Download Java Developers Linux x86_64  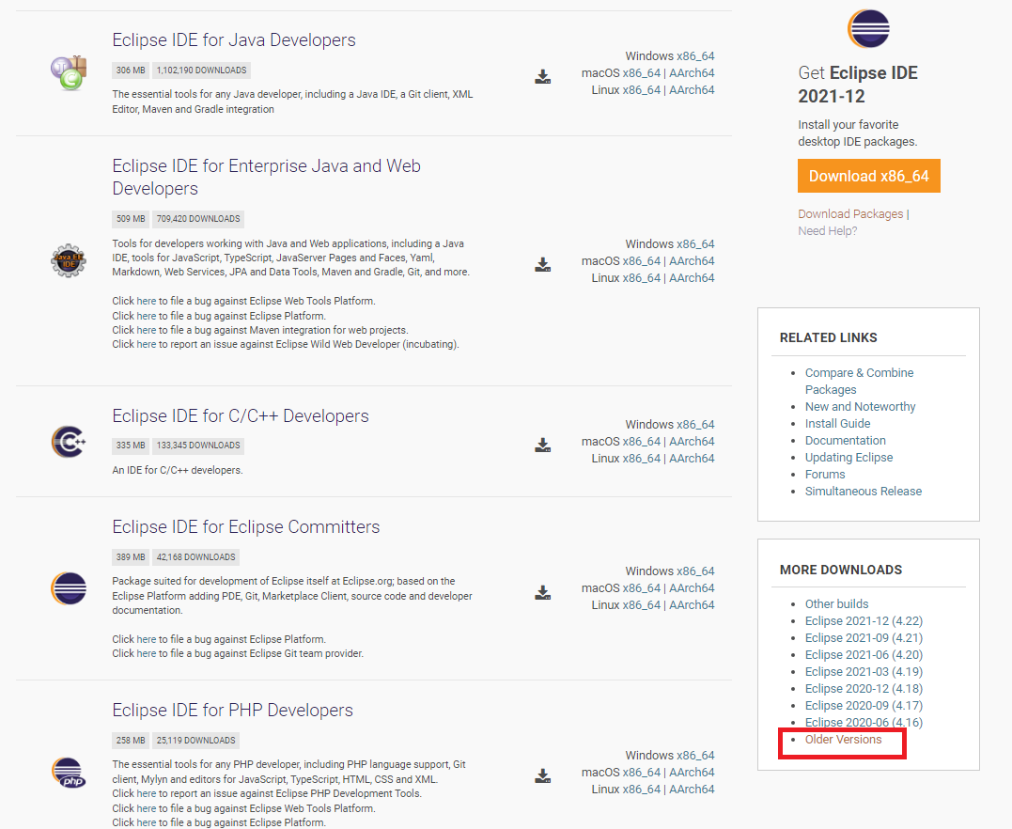point(642,89)
